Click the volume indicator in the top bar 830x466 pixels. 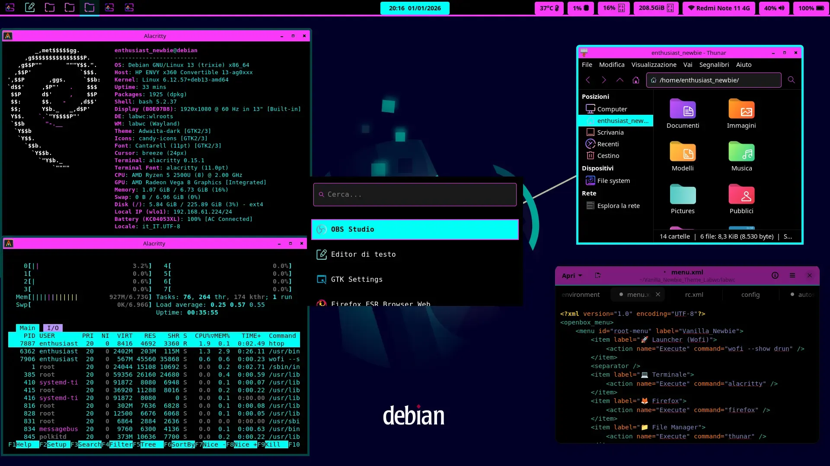coord(774,8)
